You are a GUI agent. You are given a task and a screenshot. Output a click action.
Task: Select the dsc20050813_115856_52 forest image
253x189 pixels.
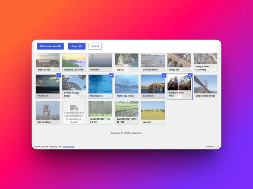pyautogui.click(x=100, y=113)
